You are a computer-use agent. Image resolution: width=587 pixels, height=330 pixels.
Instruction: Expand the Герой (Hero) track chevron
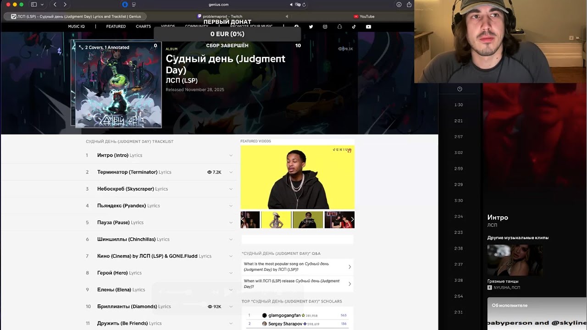[x=231, y=273]
